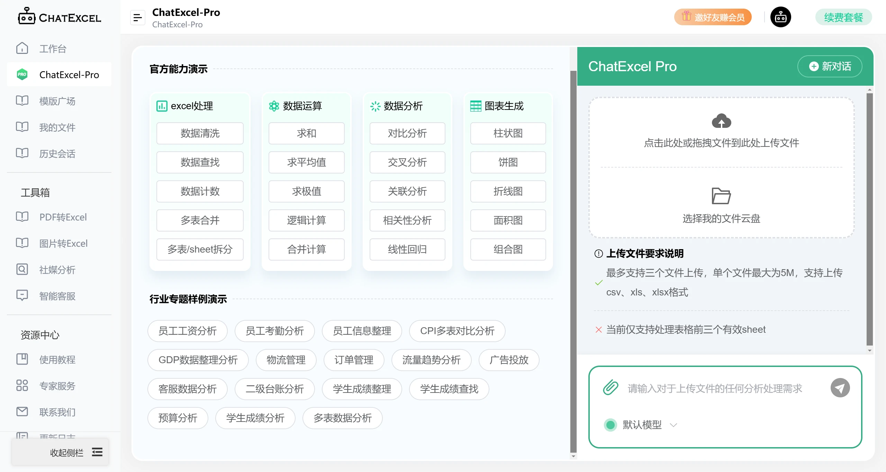This screenshot has height=472, width=886.
Task: Select the 数据清洗 feature
Action: (x=200, y=133)
